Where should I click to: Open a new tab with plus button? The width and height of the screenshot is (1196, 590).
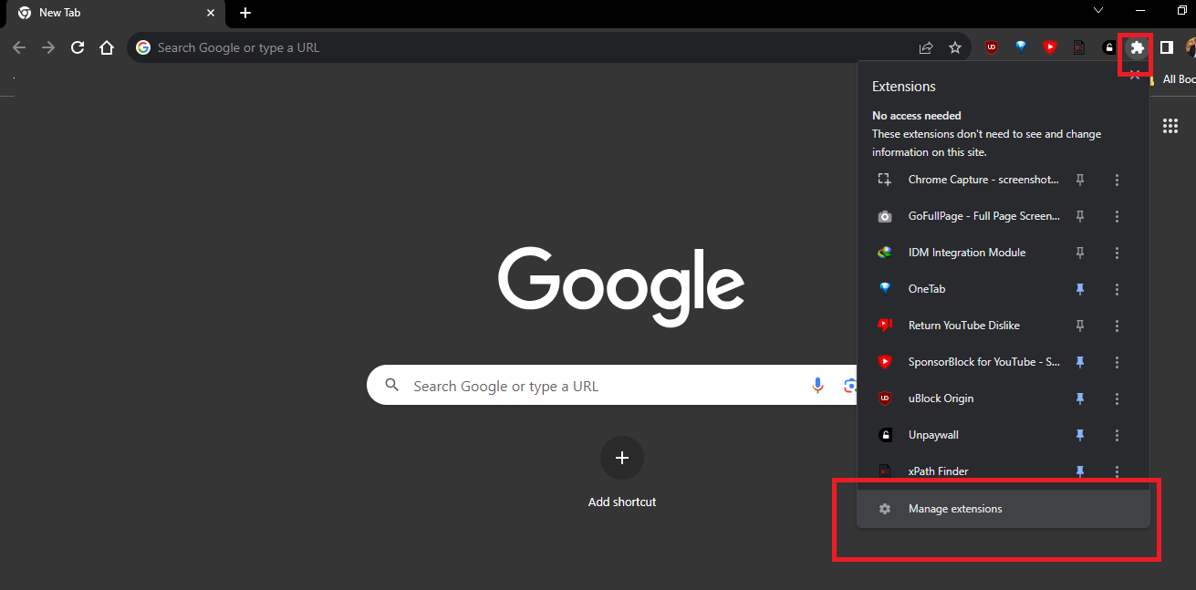pyautogui.click(x=245, y=13)
